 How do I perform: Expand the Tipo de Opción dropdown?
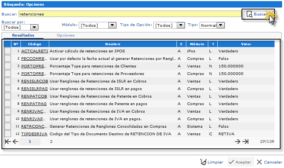click(181, 25)
